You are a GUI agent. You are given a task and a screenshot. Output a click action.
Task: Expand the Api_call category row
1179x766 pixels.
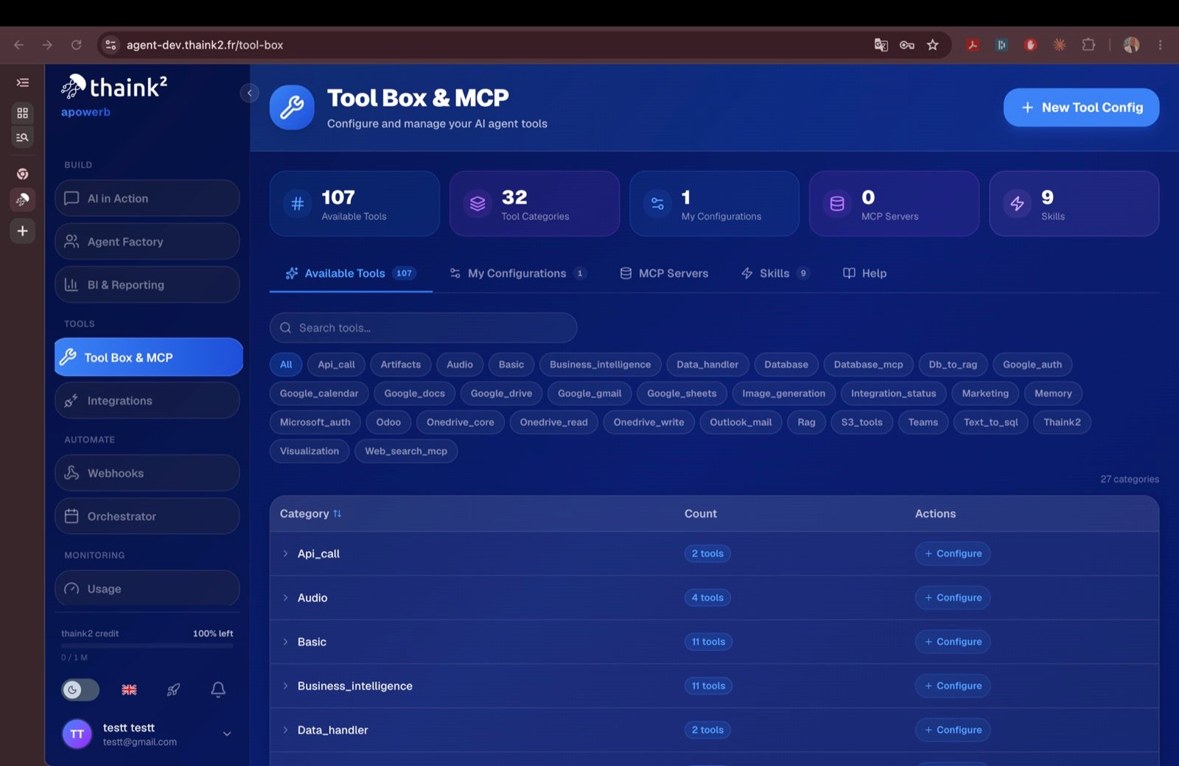(286, 554)
